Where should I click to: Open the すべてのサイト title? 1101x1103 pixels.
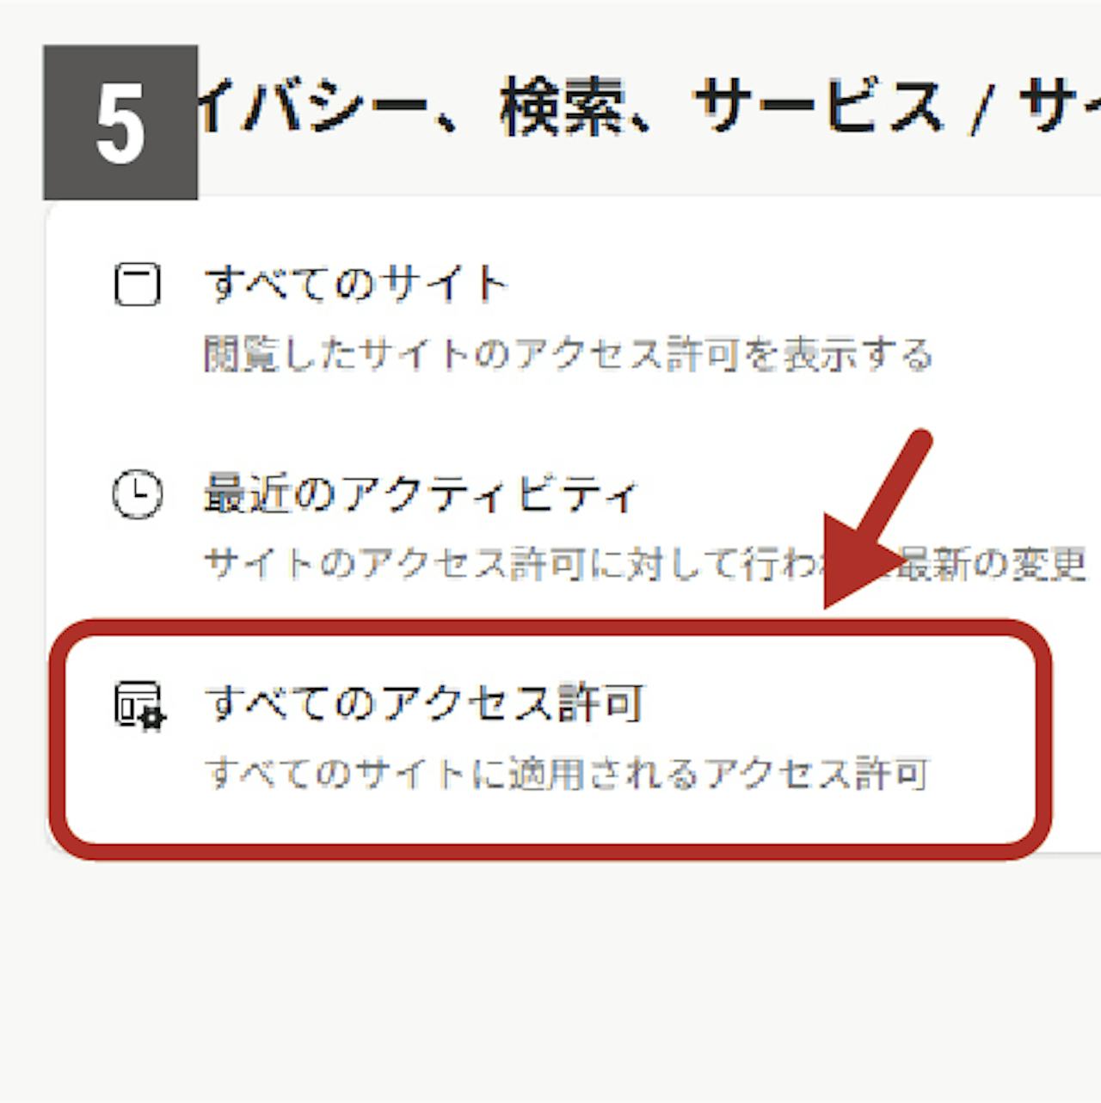click(356, 285)
